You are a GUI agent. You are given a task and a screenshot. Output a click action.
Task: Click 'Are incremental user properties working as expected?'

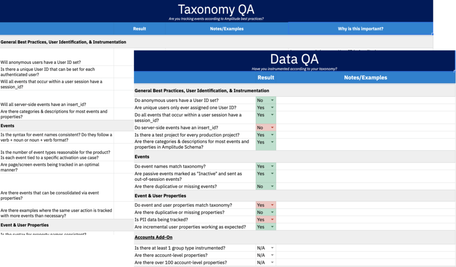pos(190,227)
